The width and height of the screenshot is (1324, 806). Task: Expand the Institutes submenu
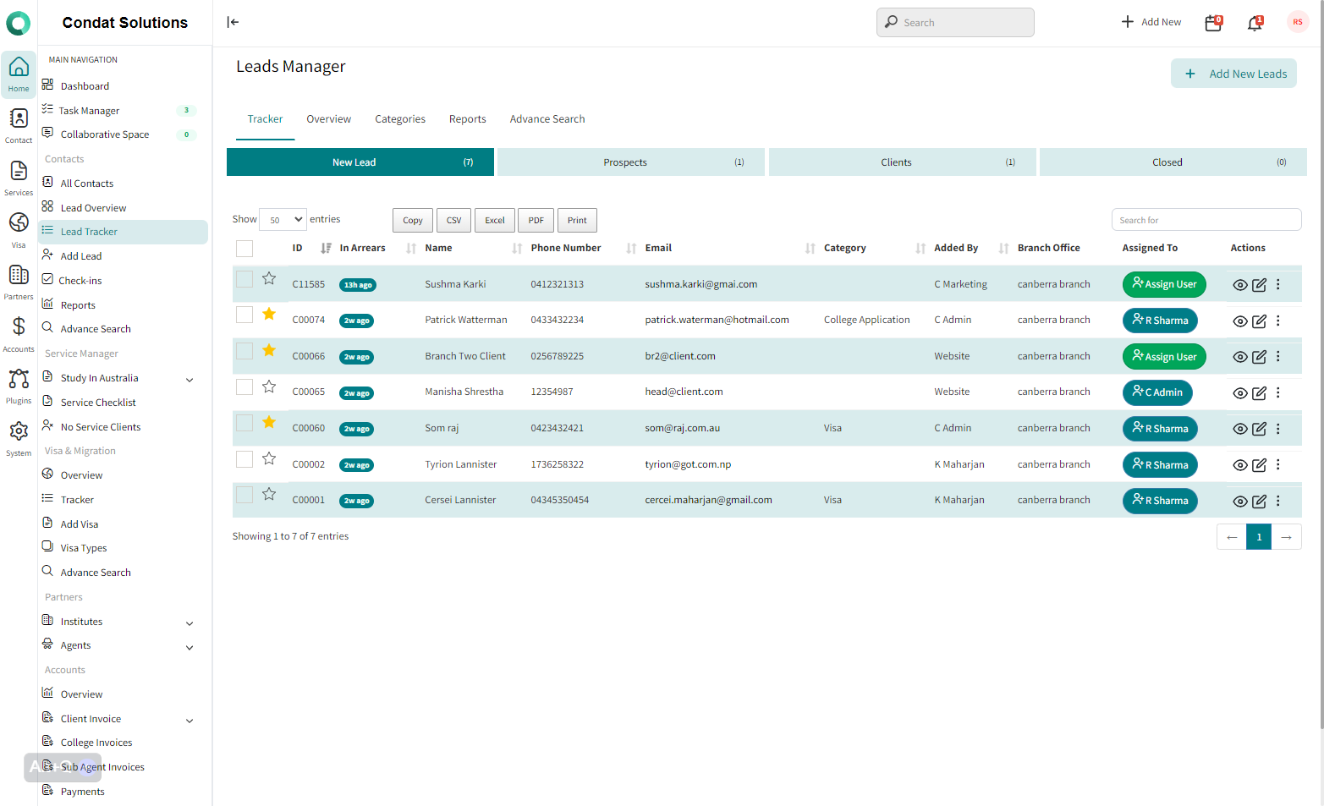190,623
